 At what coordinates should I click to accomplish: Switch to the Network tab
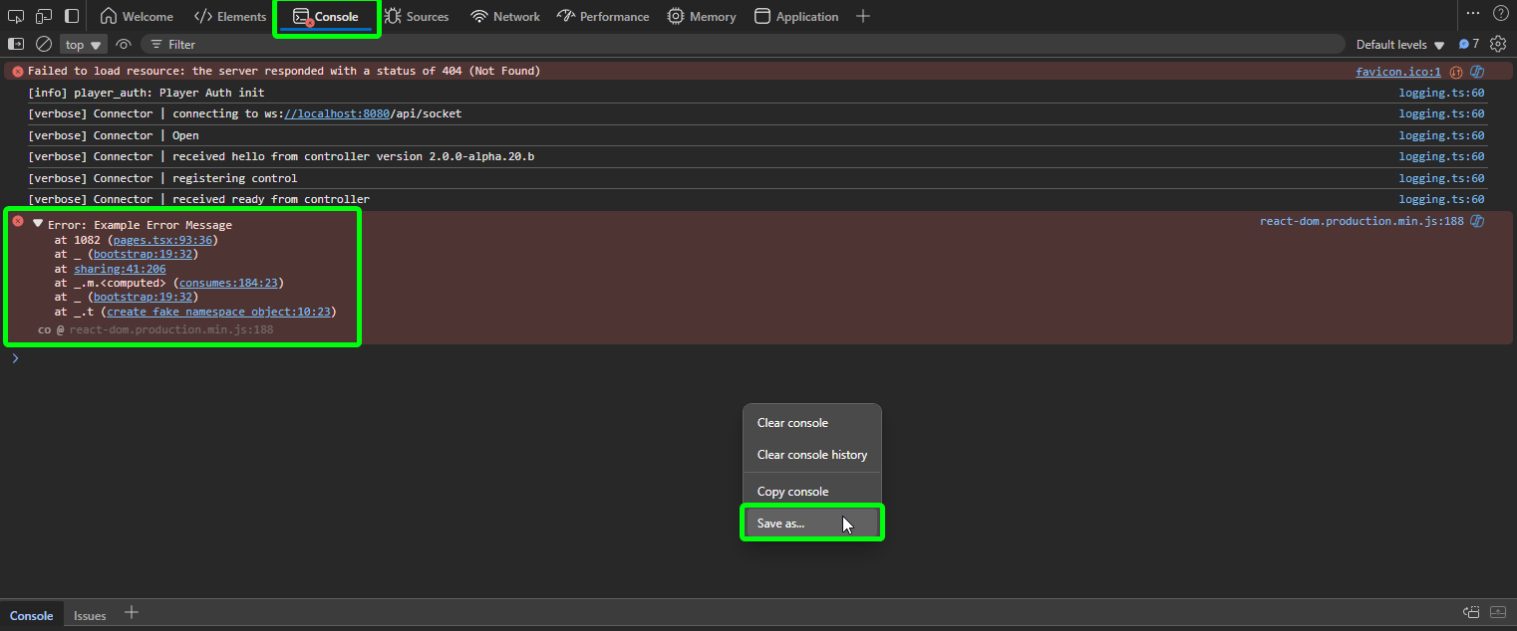[505, 17]
